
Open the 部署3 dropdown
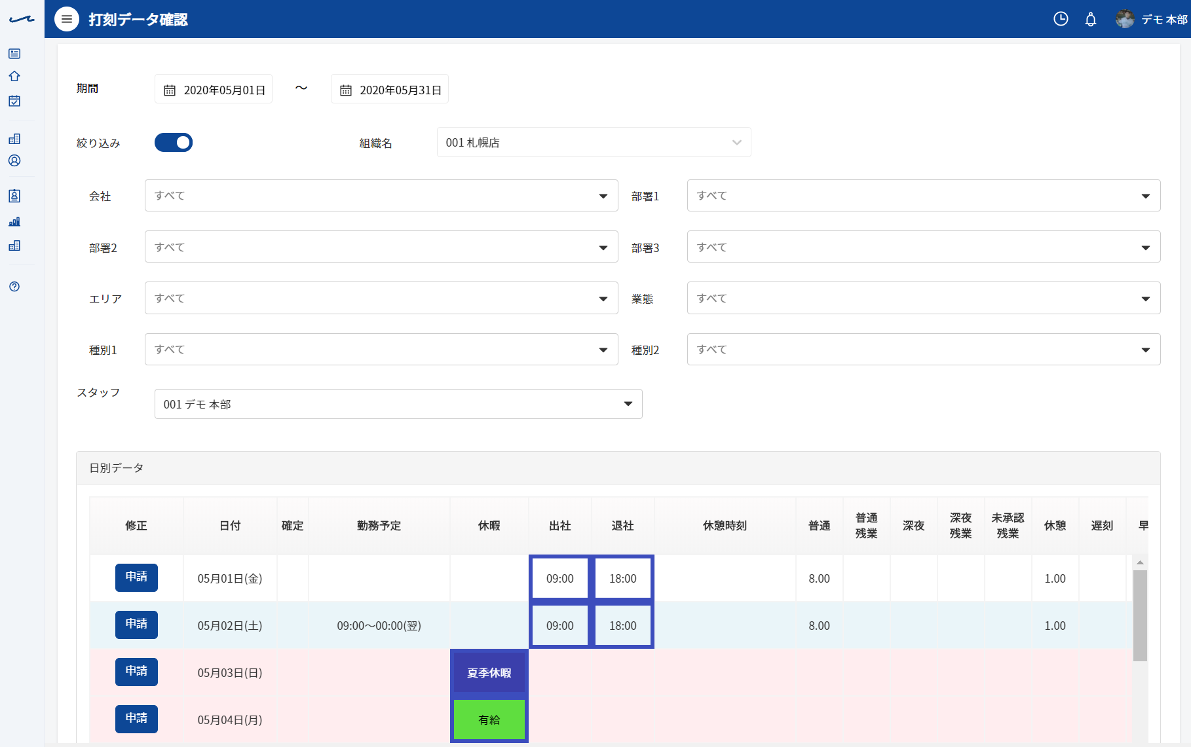(924, 247)
